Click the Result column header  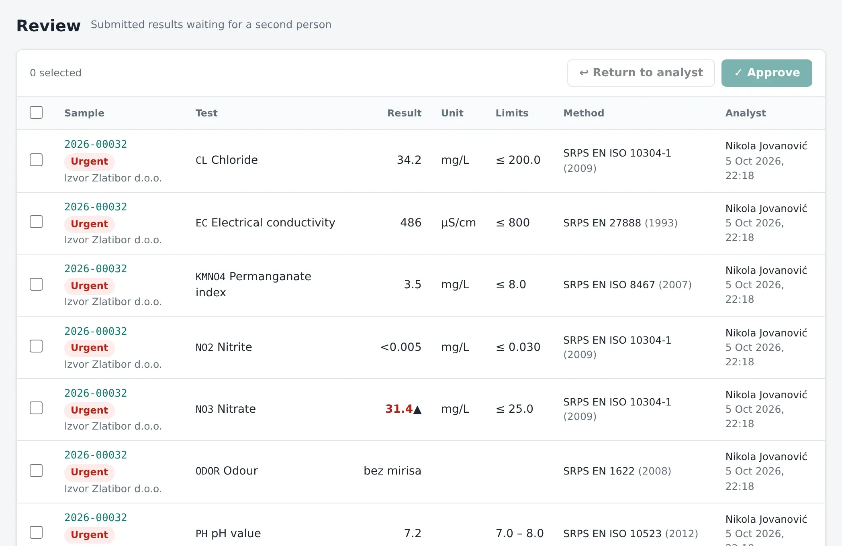[x=404, y=113]
